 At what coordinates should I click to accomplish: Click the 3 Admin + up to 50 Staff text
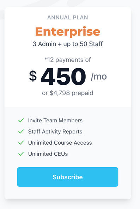point(68,44)
